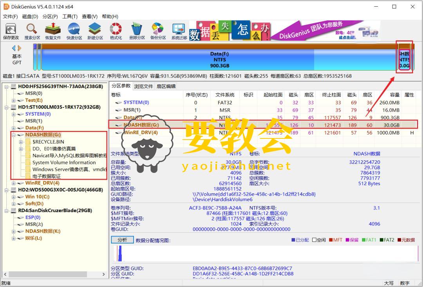
Task: Launch the 系统迁移 tool
Action: coord(179,31)
